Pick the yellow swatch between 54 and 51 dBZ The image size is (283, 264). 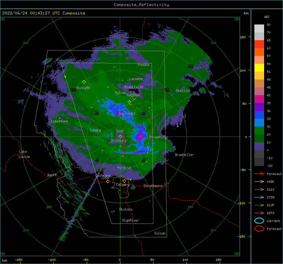tap(259, 68)
